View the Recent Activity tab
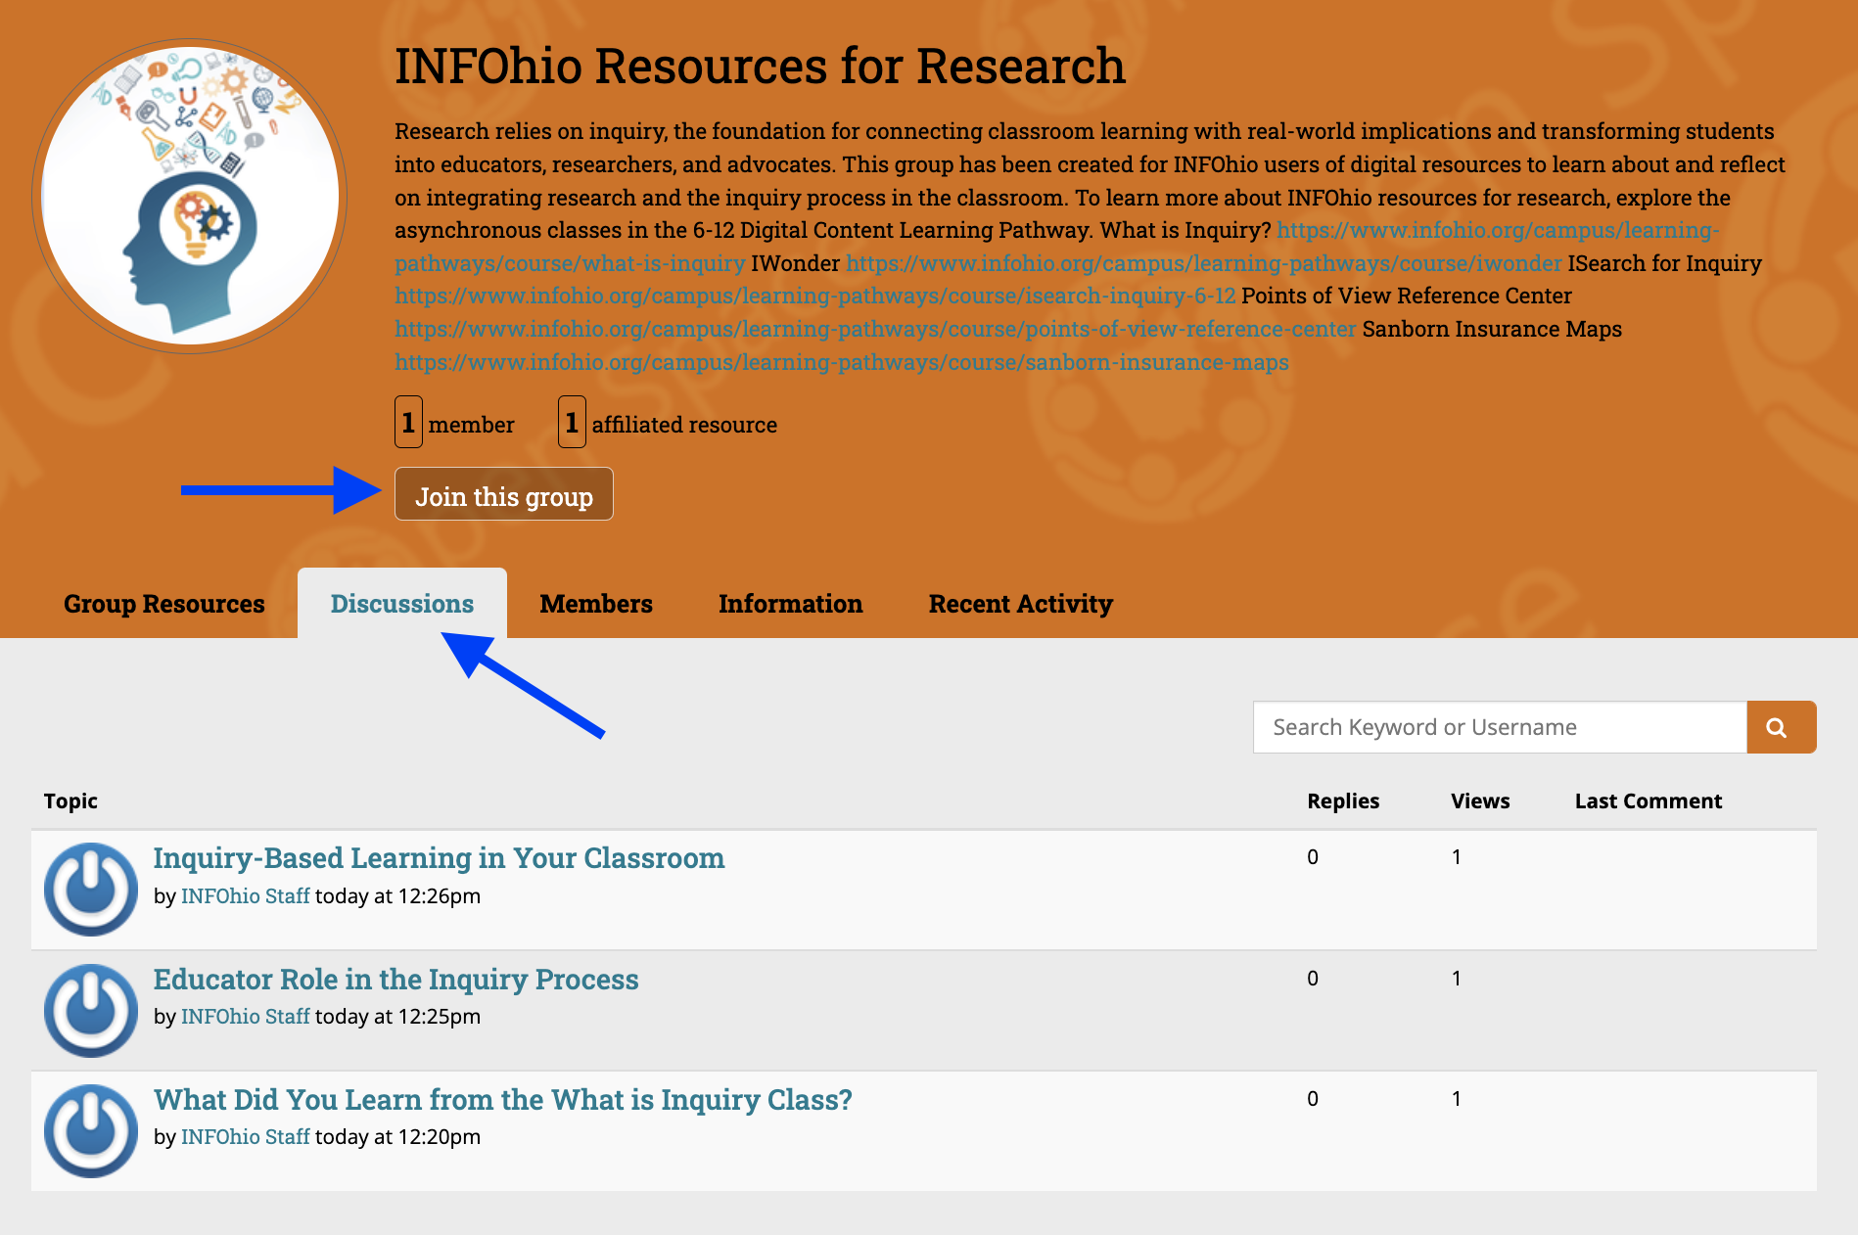 click(1021, 604)
